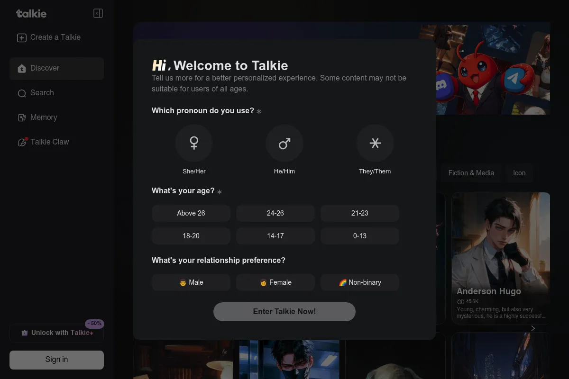Viewport: 569px width, 379px height.
Task: Click the Talkie Claw icon with red dot
Action: [x=22, y=142]
